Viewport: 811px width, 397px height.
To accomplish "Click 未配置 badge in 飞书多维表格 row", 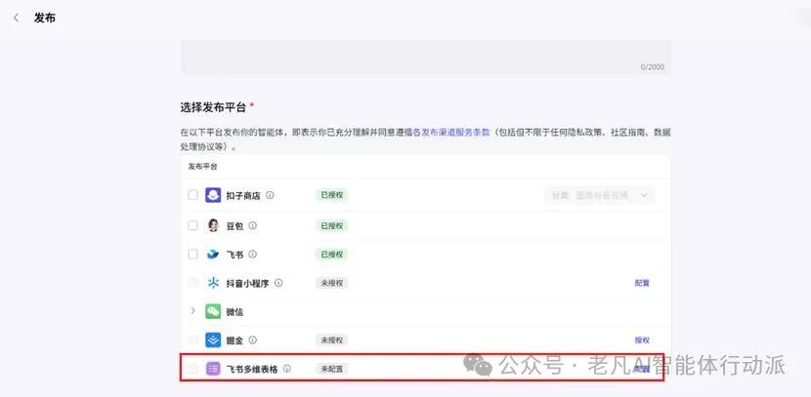I will pos(331,369).
